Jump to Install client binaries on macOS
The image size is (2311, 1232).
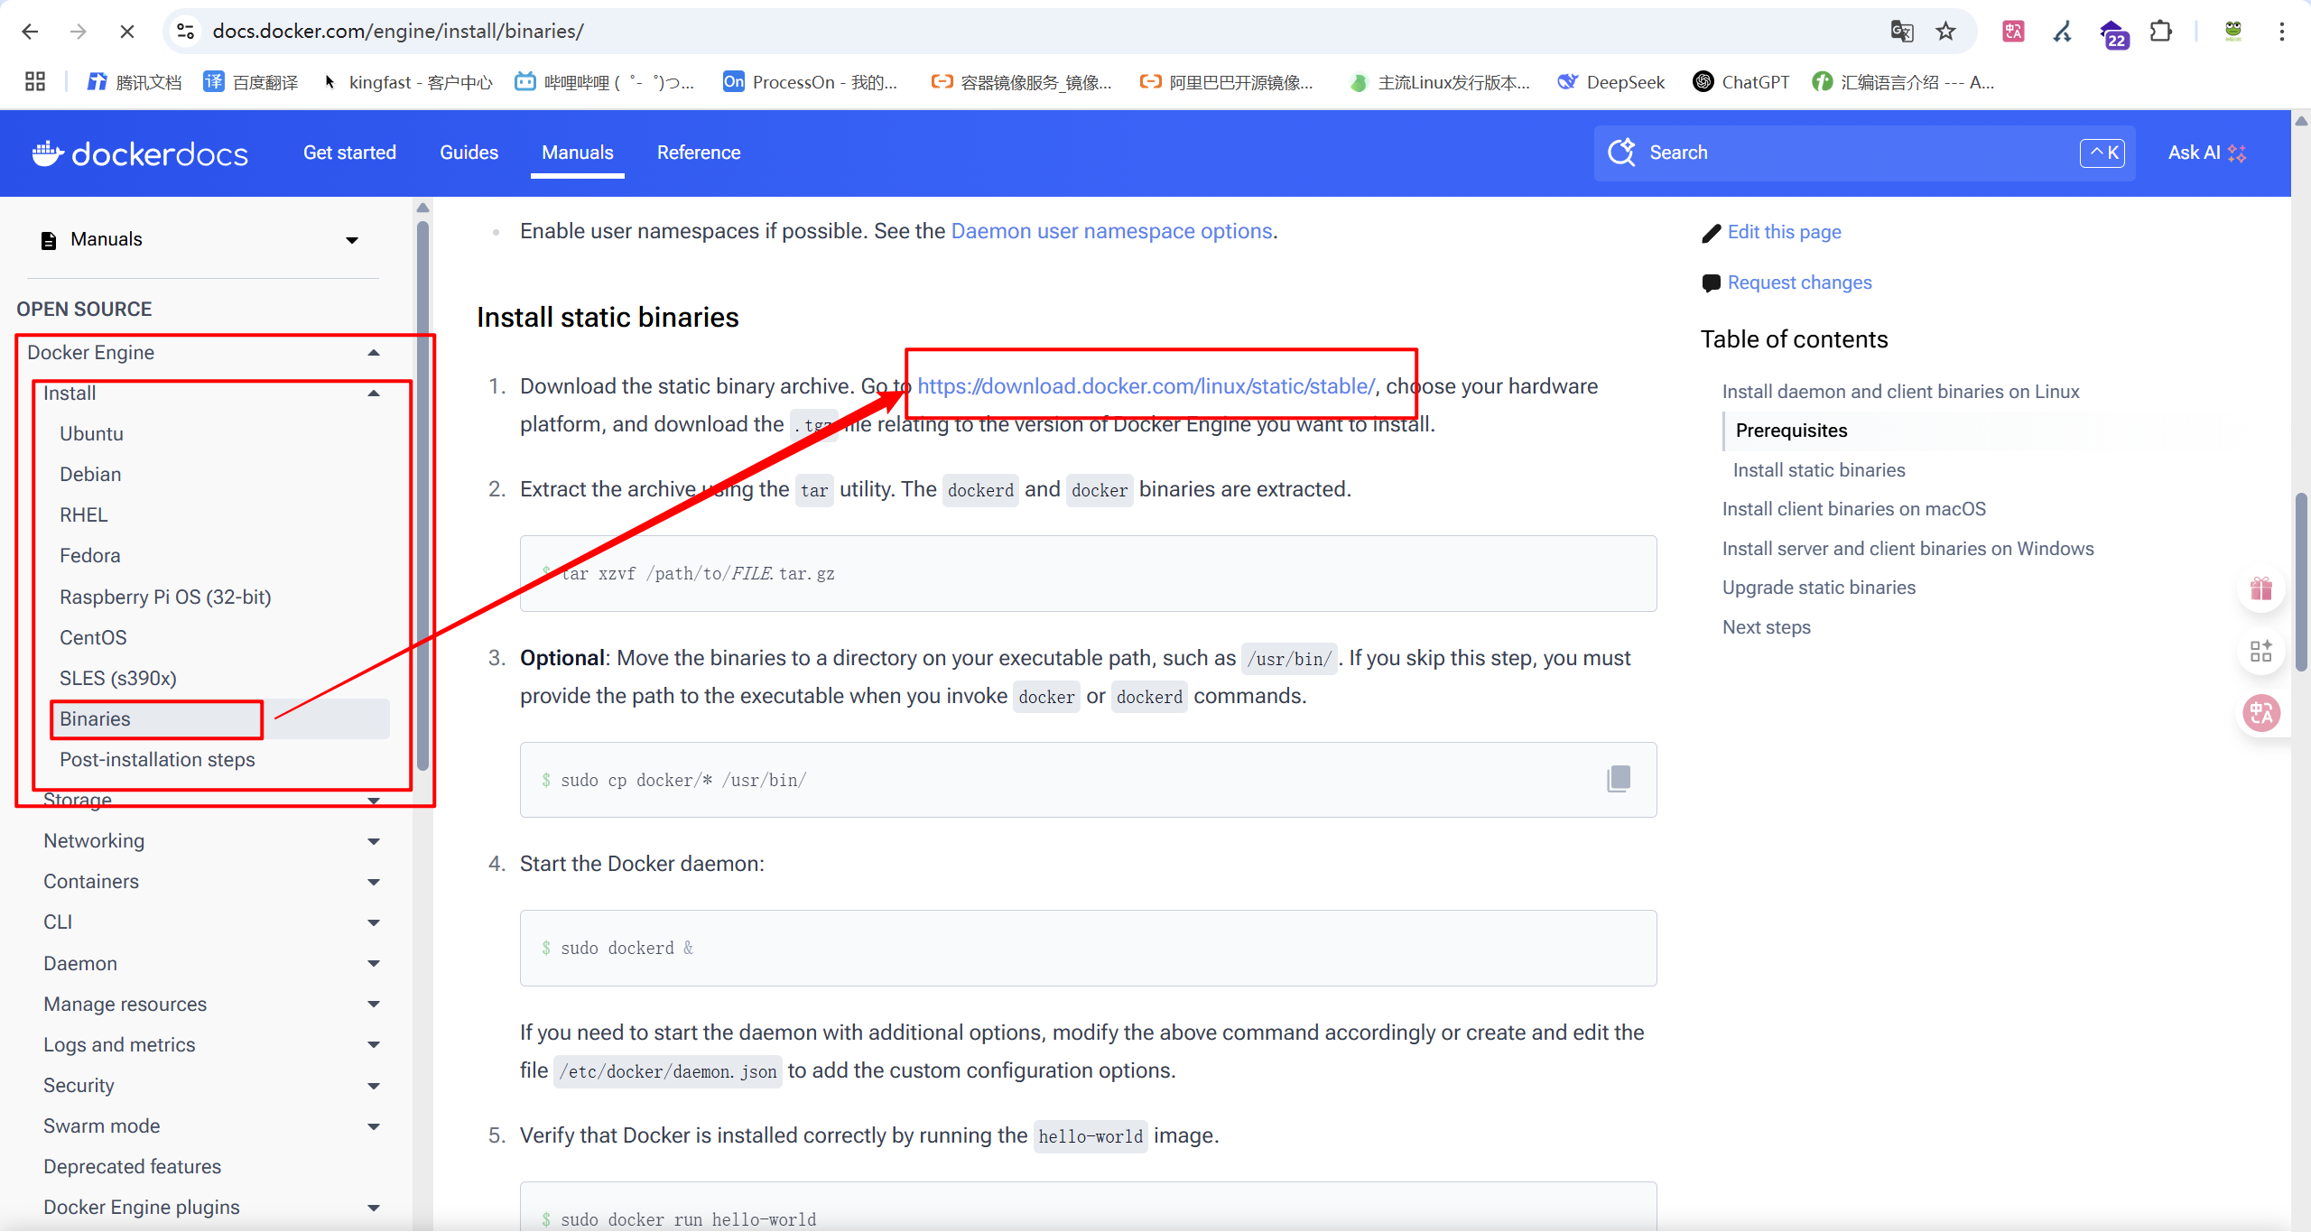click(x=1853, y=509)
